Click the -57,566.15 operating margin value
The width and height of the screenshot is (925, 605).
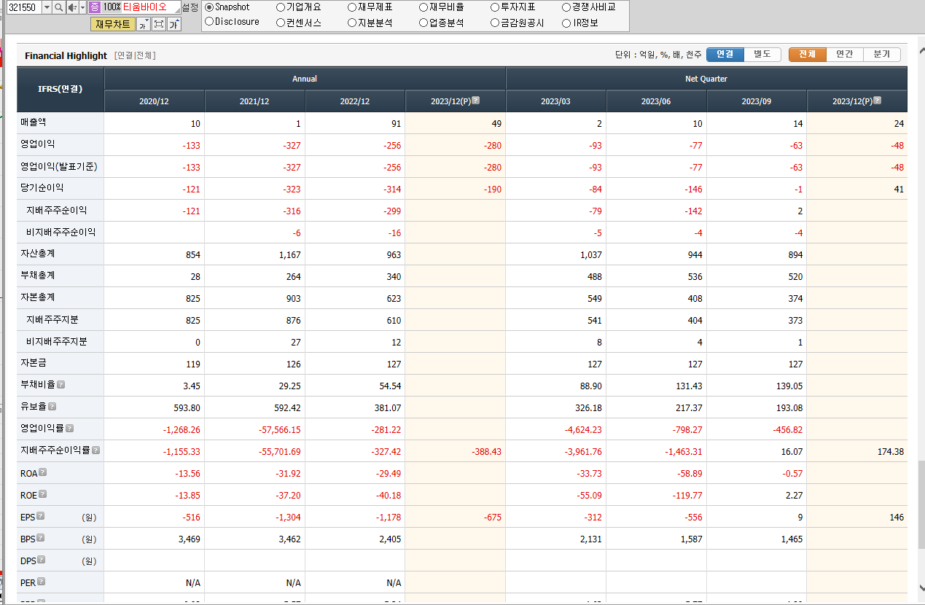coord(280,430)
